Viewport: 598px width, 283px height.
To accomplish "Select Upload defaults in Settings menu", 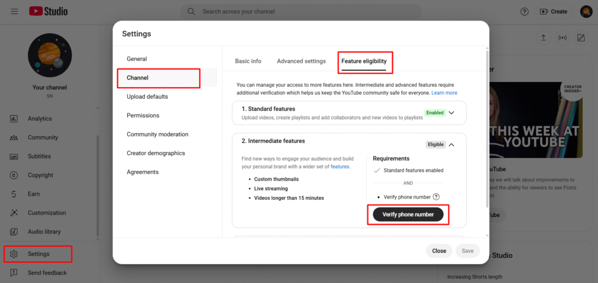I will click(147, 96).
